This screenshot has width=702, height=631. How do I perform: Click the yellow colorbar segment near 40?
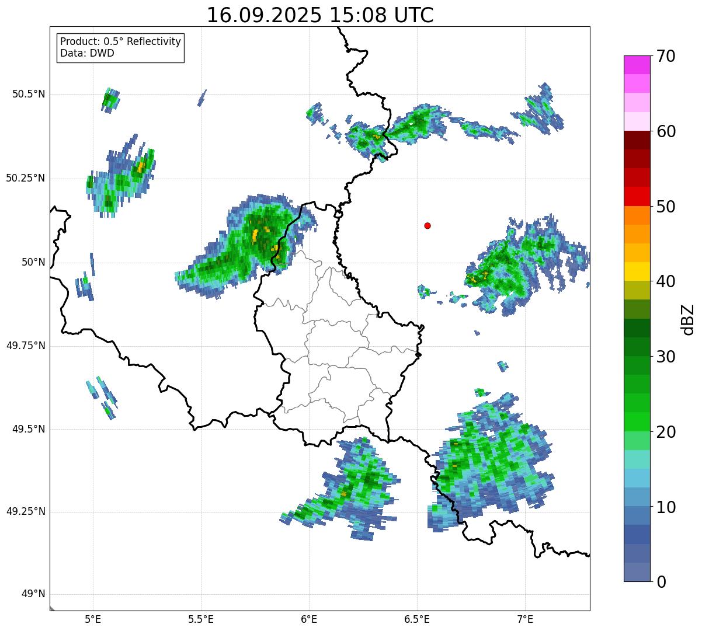tap(637, 272)
